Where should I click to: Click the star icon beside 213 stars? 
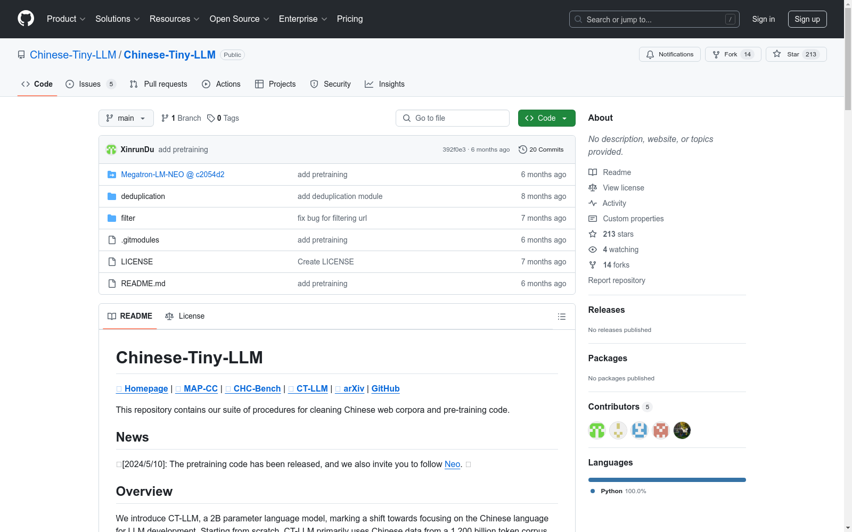[593, 234]
